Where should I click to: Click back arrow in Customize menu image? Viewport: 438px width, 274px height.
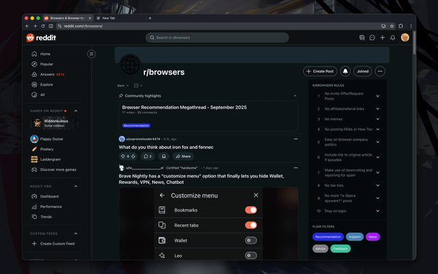tap(162, 195)
